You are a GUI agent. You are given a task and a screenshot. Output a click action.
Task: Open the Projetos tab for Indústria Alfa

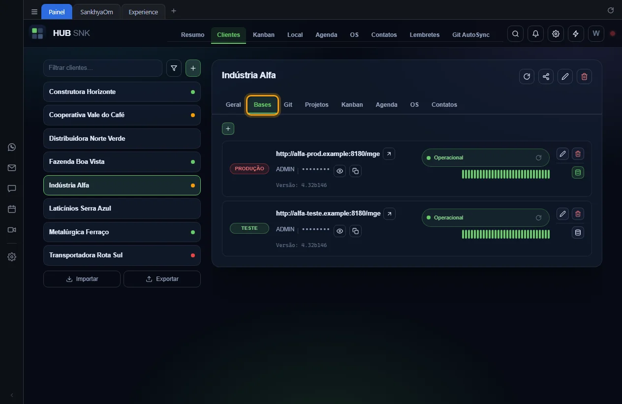pyautogui.click(x=316, y=105)
